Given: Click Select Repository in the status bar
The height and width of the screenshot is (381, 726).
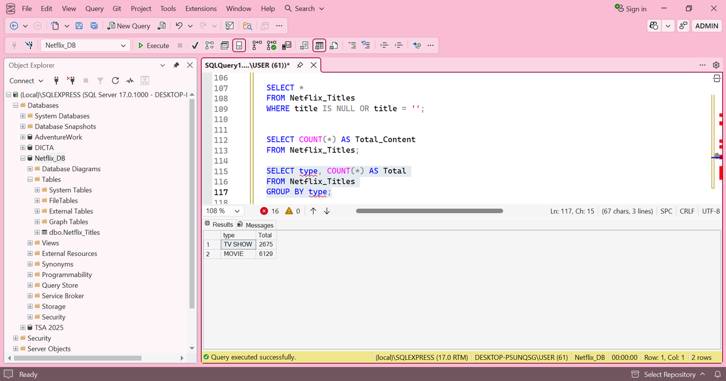Looking at the screenshot, I should click(x=668, y=374).
